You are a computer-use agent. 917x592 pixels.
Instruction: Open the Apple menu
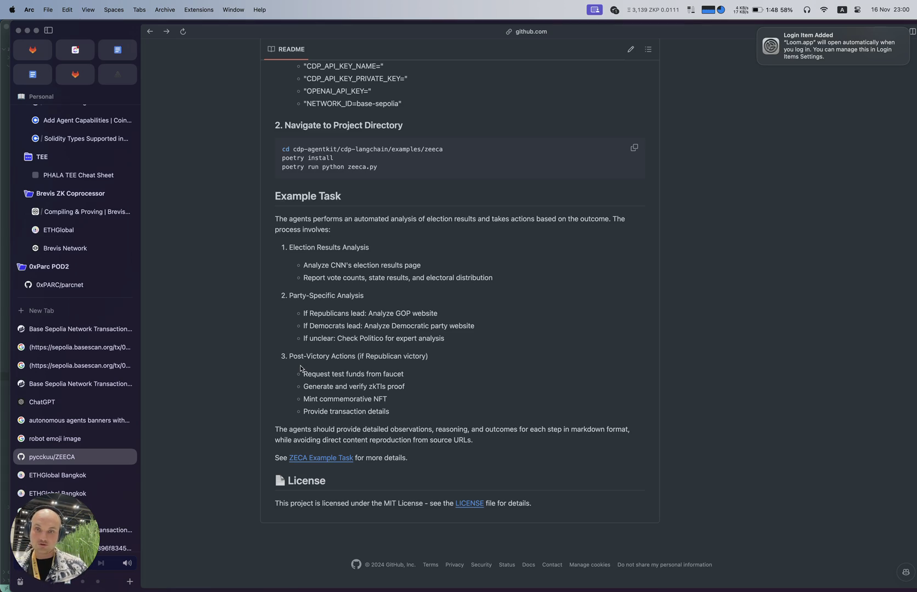click(x=12, y=9)
